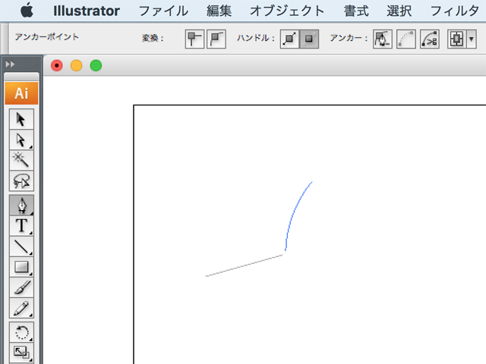Open the フィルタ menu

(x=455, y=11)
